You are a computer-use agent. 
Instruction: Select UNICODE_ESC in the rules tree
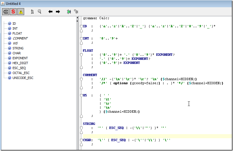[23, 78]
